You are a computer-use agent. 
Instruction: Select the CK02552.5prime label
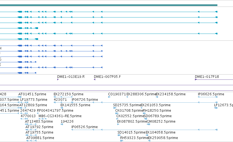coord(130,116)
